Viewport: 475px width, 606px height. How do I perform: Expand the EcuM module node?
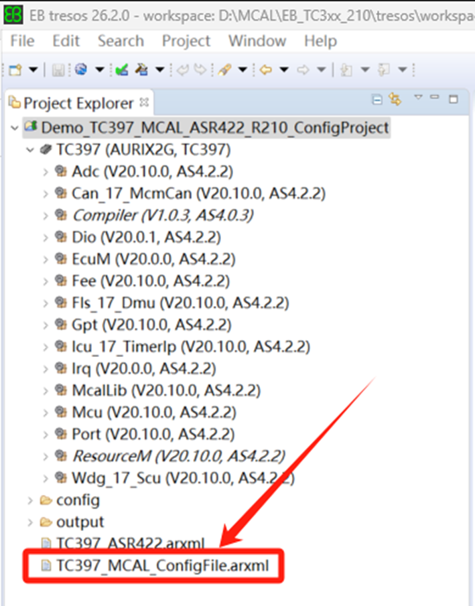(x=46, y=259)
